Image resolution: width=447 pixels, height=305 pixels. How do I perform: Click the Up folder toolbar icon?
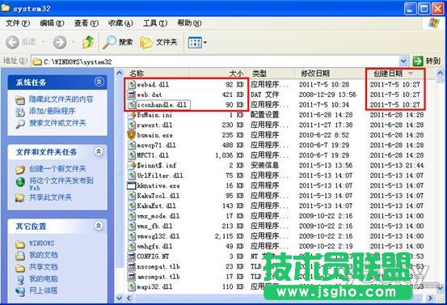pos(88,42)
